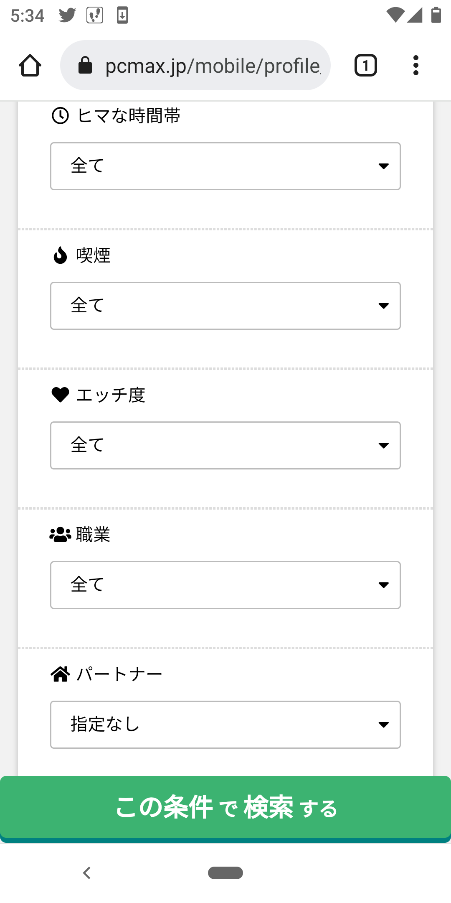
Task: Tap the browser home icon
Action: click(30, 66)
